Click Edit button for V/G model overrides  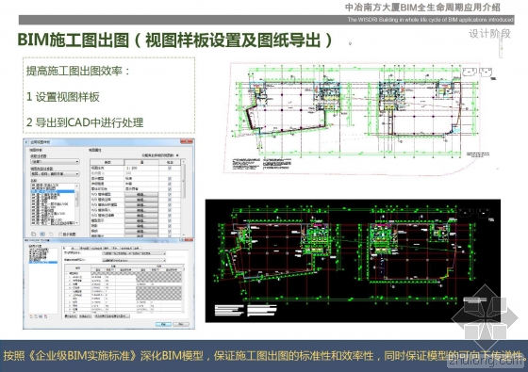141,194
